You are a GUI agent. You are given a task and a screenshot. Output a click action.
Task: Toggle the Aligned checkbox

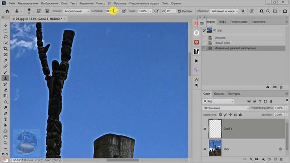179,11
